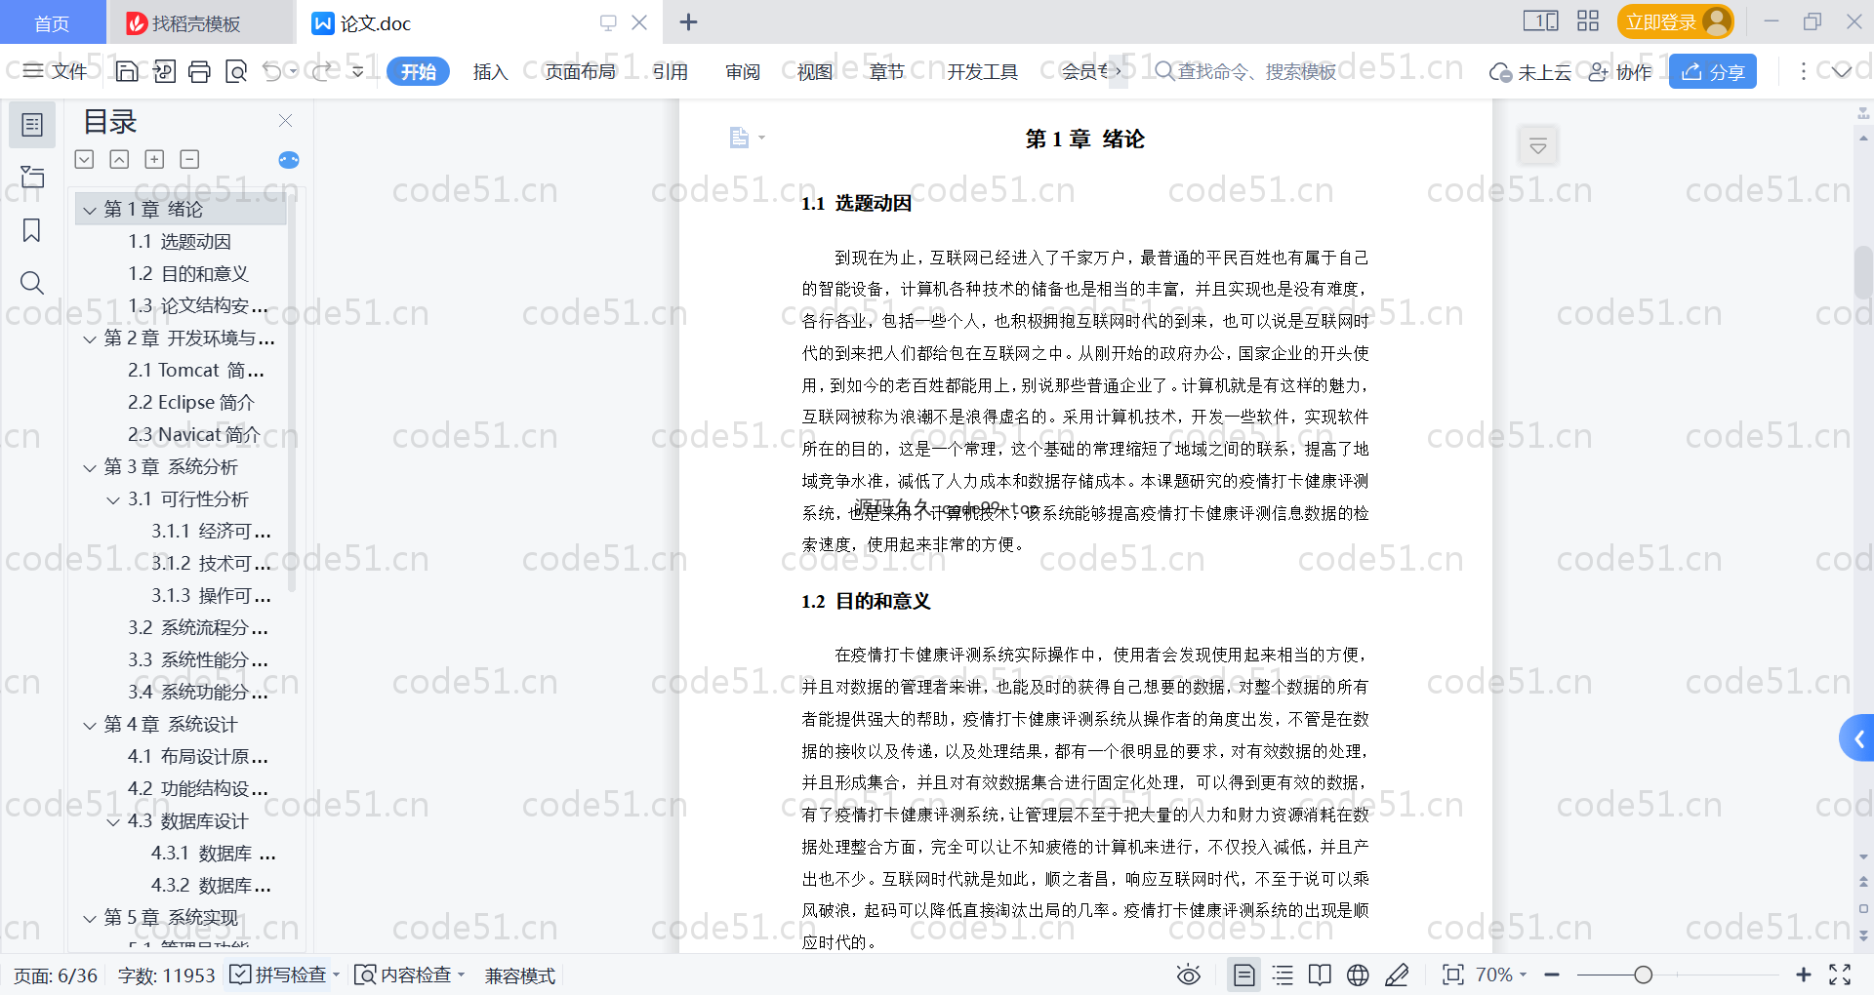Switch to the 首页 tab
The width and height of the screenshot is (1874, 995).
[52, 22]
